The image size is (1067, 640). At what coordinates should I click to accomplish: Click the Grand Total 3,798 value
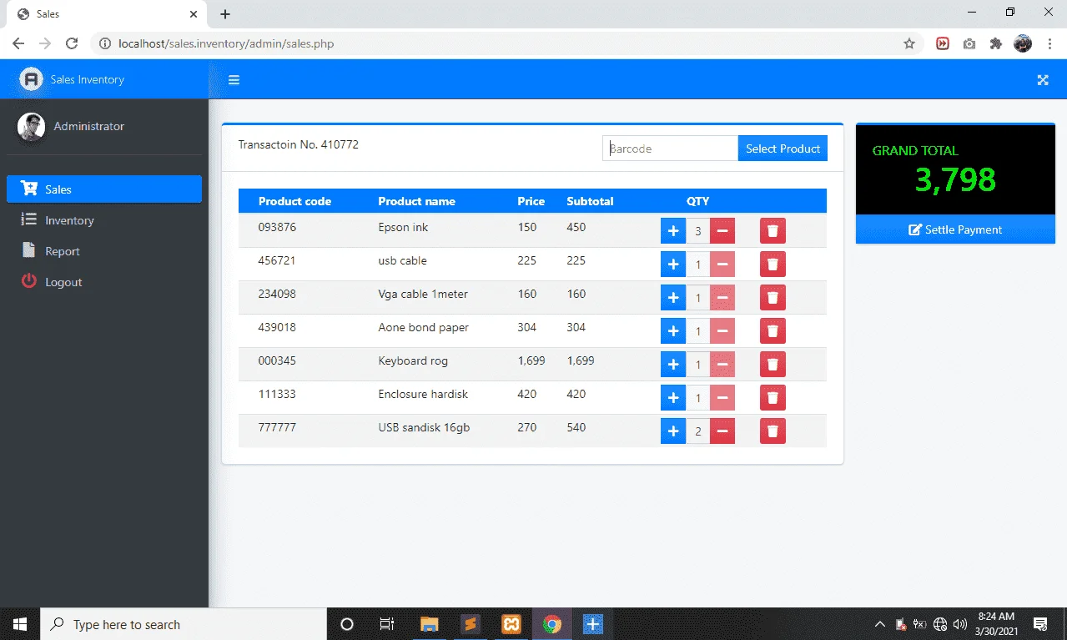[955, 179]
